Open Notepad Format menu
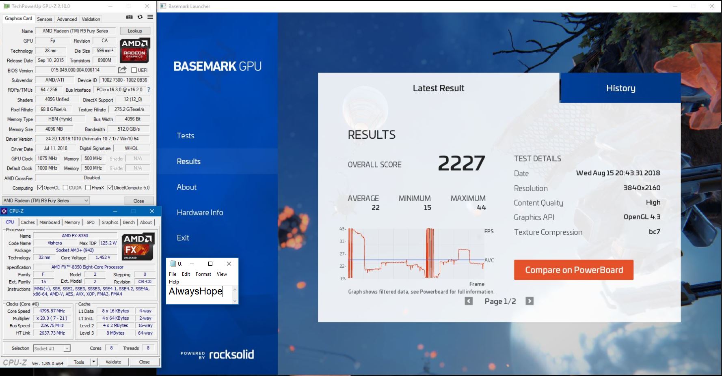 tap(203, 274)
